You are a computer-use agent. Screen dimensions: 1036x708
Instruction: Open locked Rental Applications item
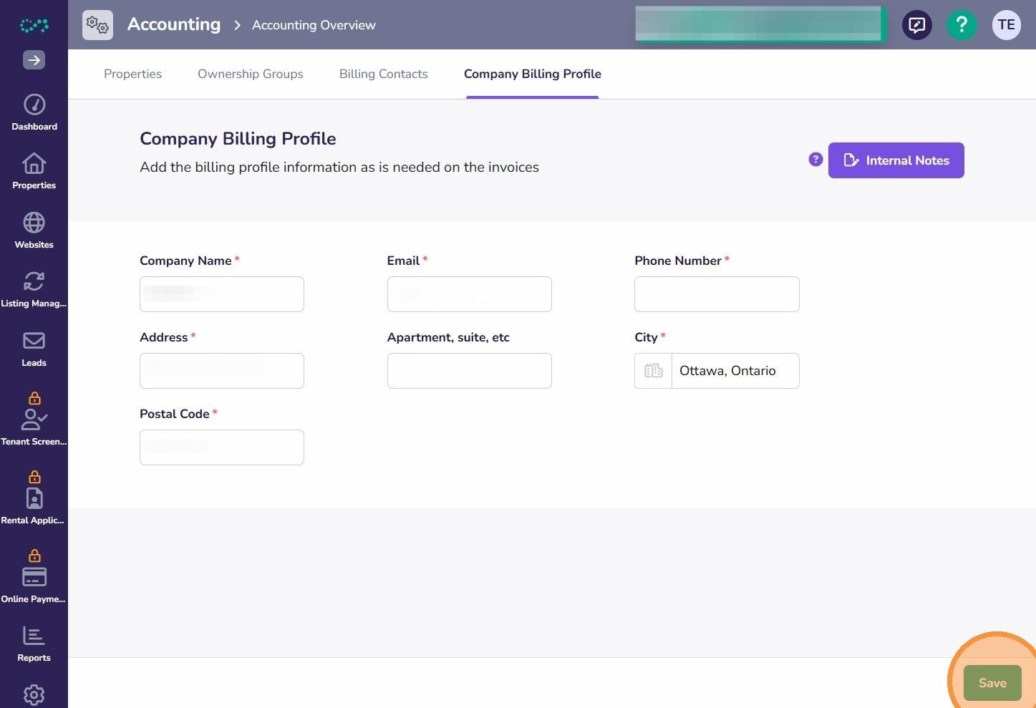pyautogui.click(x=34, y=498)
